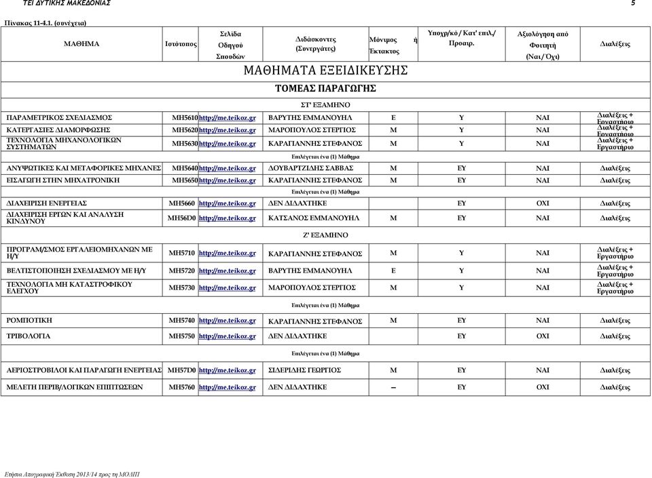Open the teikoz link in the ΡΟΜΠΟΤΙΚΗ row
The image size is (652, 478).
(227, 321)
